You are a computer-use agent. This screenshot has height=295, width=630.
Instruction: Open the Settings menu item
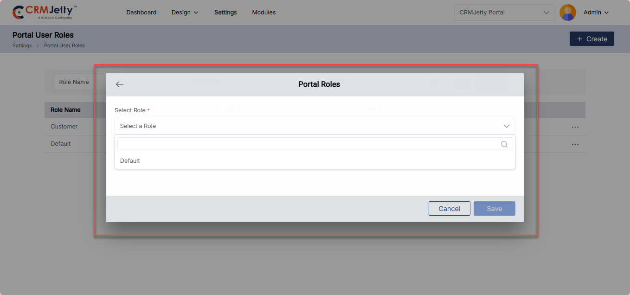pos(225,13)
